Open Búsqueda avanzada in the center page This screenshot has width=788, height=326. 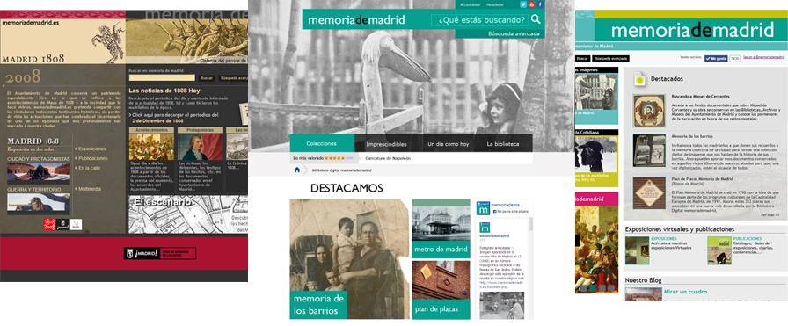point(514,33)
